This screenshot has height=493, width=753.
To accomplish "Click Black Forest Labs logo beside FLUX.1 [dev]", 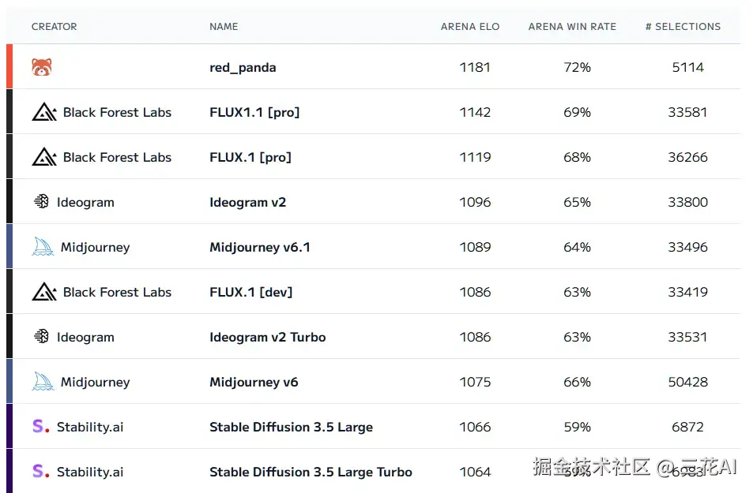I will (44, 292).
